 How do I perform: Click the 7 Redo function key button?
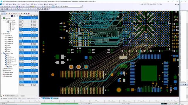point(97,101)
